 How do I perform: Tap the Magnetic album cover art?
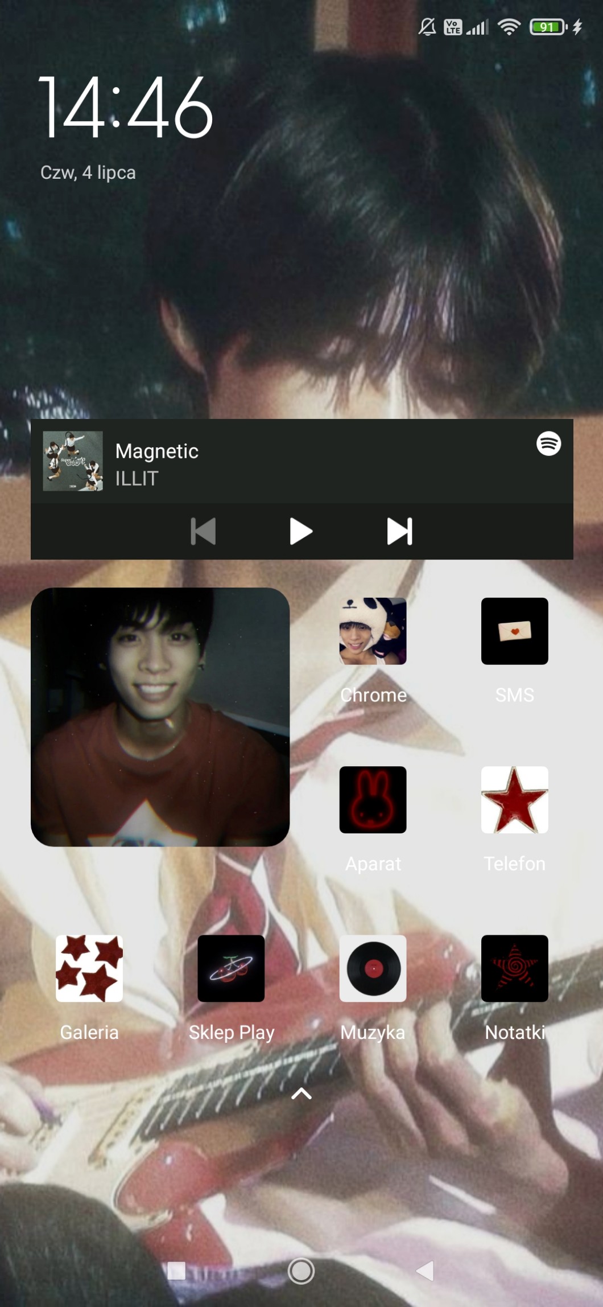[73, 461]
